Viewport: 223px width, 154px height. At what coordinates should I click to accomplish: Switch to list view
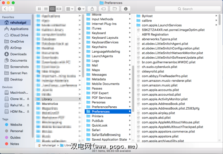(x=46, y=9)
